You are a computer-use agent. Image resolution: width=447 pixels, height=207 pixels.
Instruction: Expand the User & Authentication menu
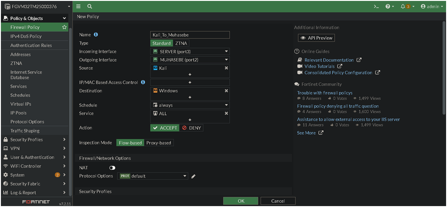pos(34,157)
